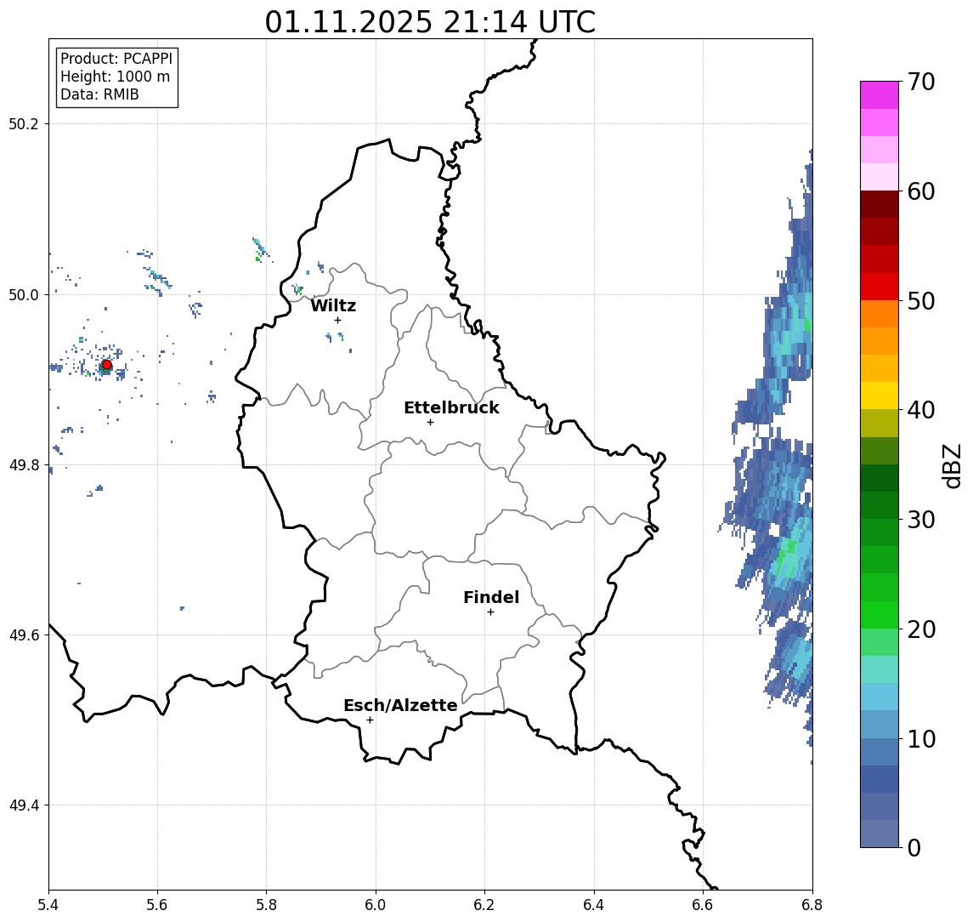This screenshot has width=973, height=922.
Task: Click the 20 value on the colorbar
Action: [921, 629]
